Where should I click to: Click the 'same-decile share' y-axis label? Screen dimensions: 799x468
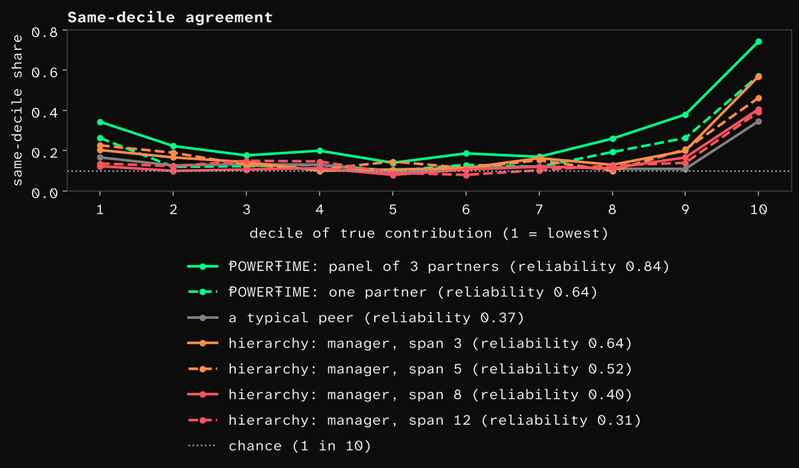pyautogui.click(x=17, y=111)
